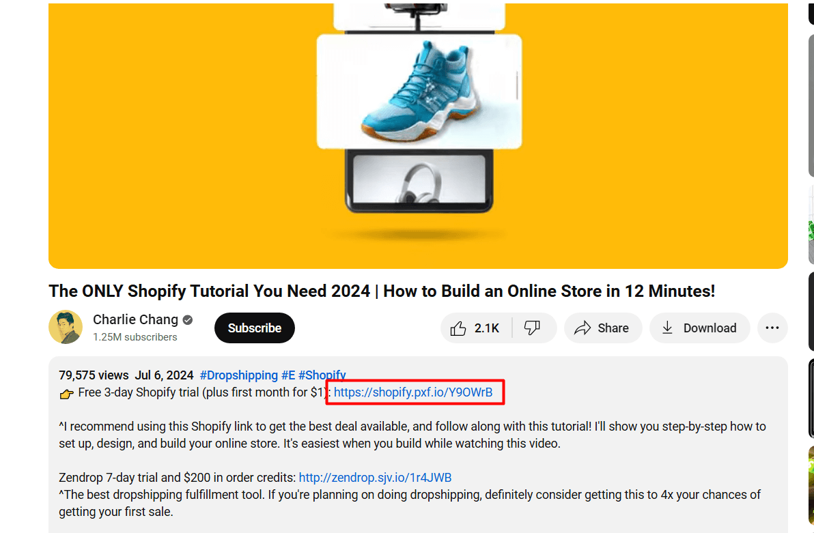Click the verified badge next to Charlie Chang
The image size is (814, 533).
click(x=188, y=319)
